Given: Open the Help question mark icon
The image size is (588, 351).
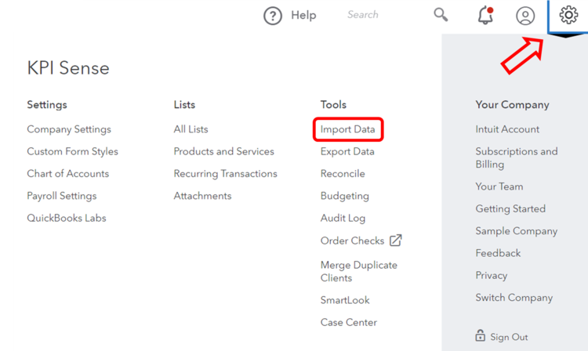Looking at the screenshot, I should [273, 16].
